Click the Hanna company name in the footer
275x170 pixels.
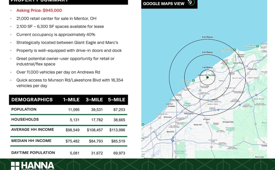pos(38,165)
